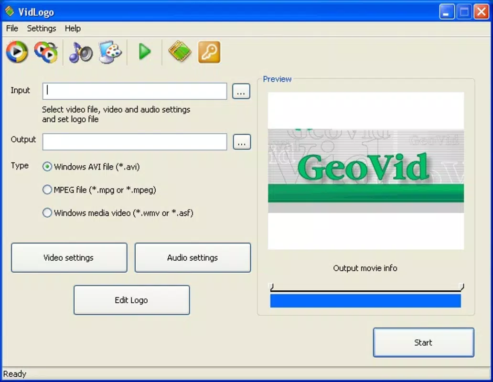Click the orange key registration icon

[209, 52]
